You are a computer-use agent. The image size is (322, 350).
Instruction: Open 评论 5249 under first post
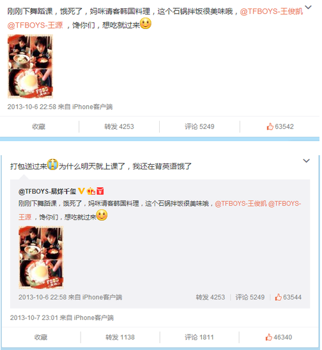pos(199,126)
